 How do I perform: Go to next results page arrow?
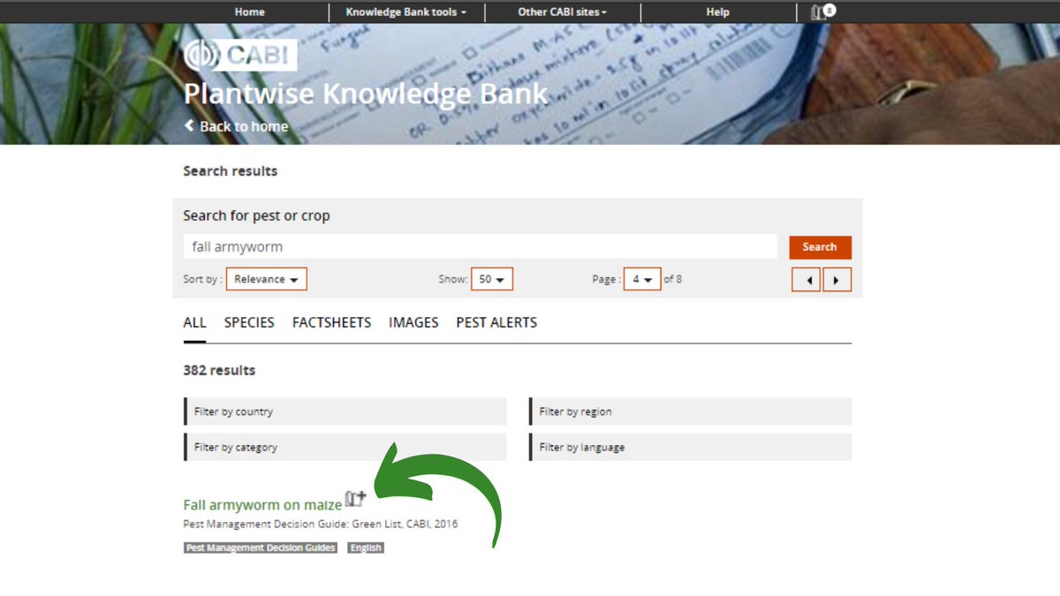tap(837, 280)
